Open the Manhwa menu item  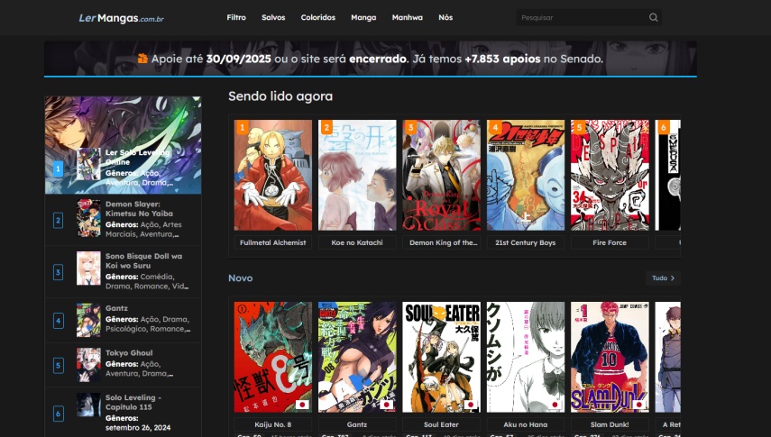(407, 17)
